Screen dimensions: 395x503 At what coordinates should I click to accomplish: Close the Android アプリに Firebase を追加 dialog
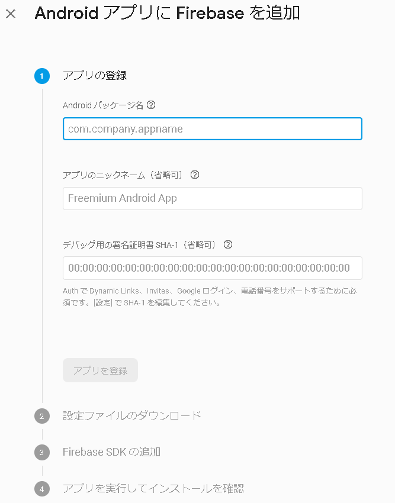pos(10,14)
